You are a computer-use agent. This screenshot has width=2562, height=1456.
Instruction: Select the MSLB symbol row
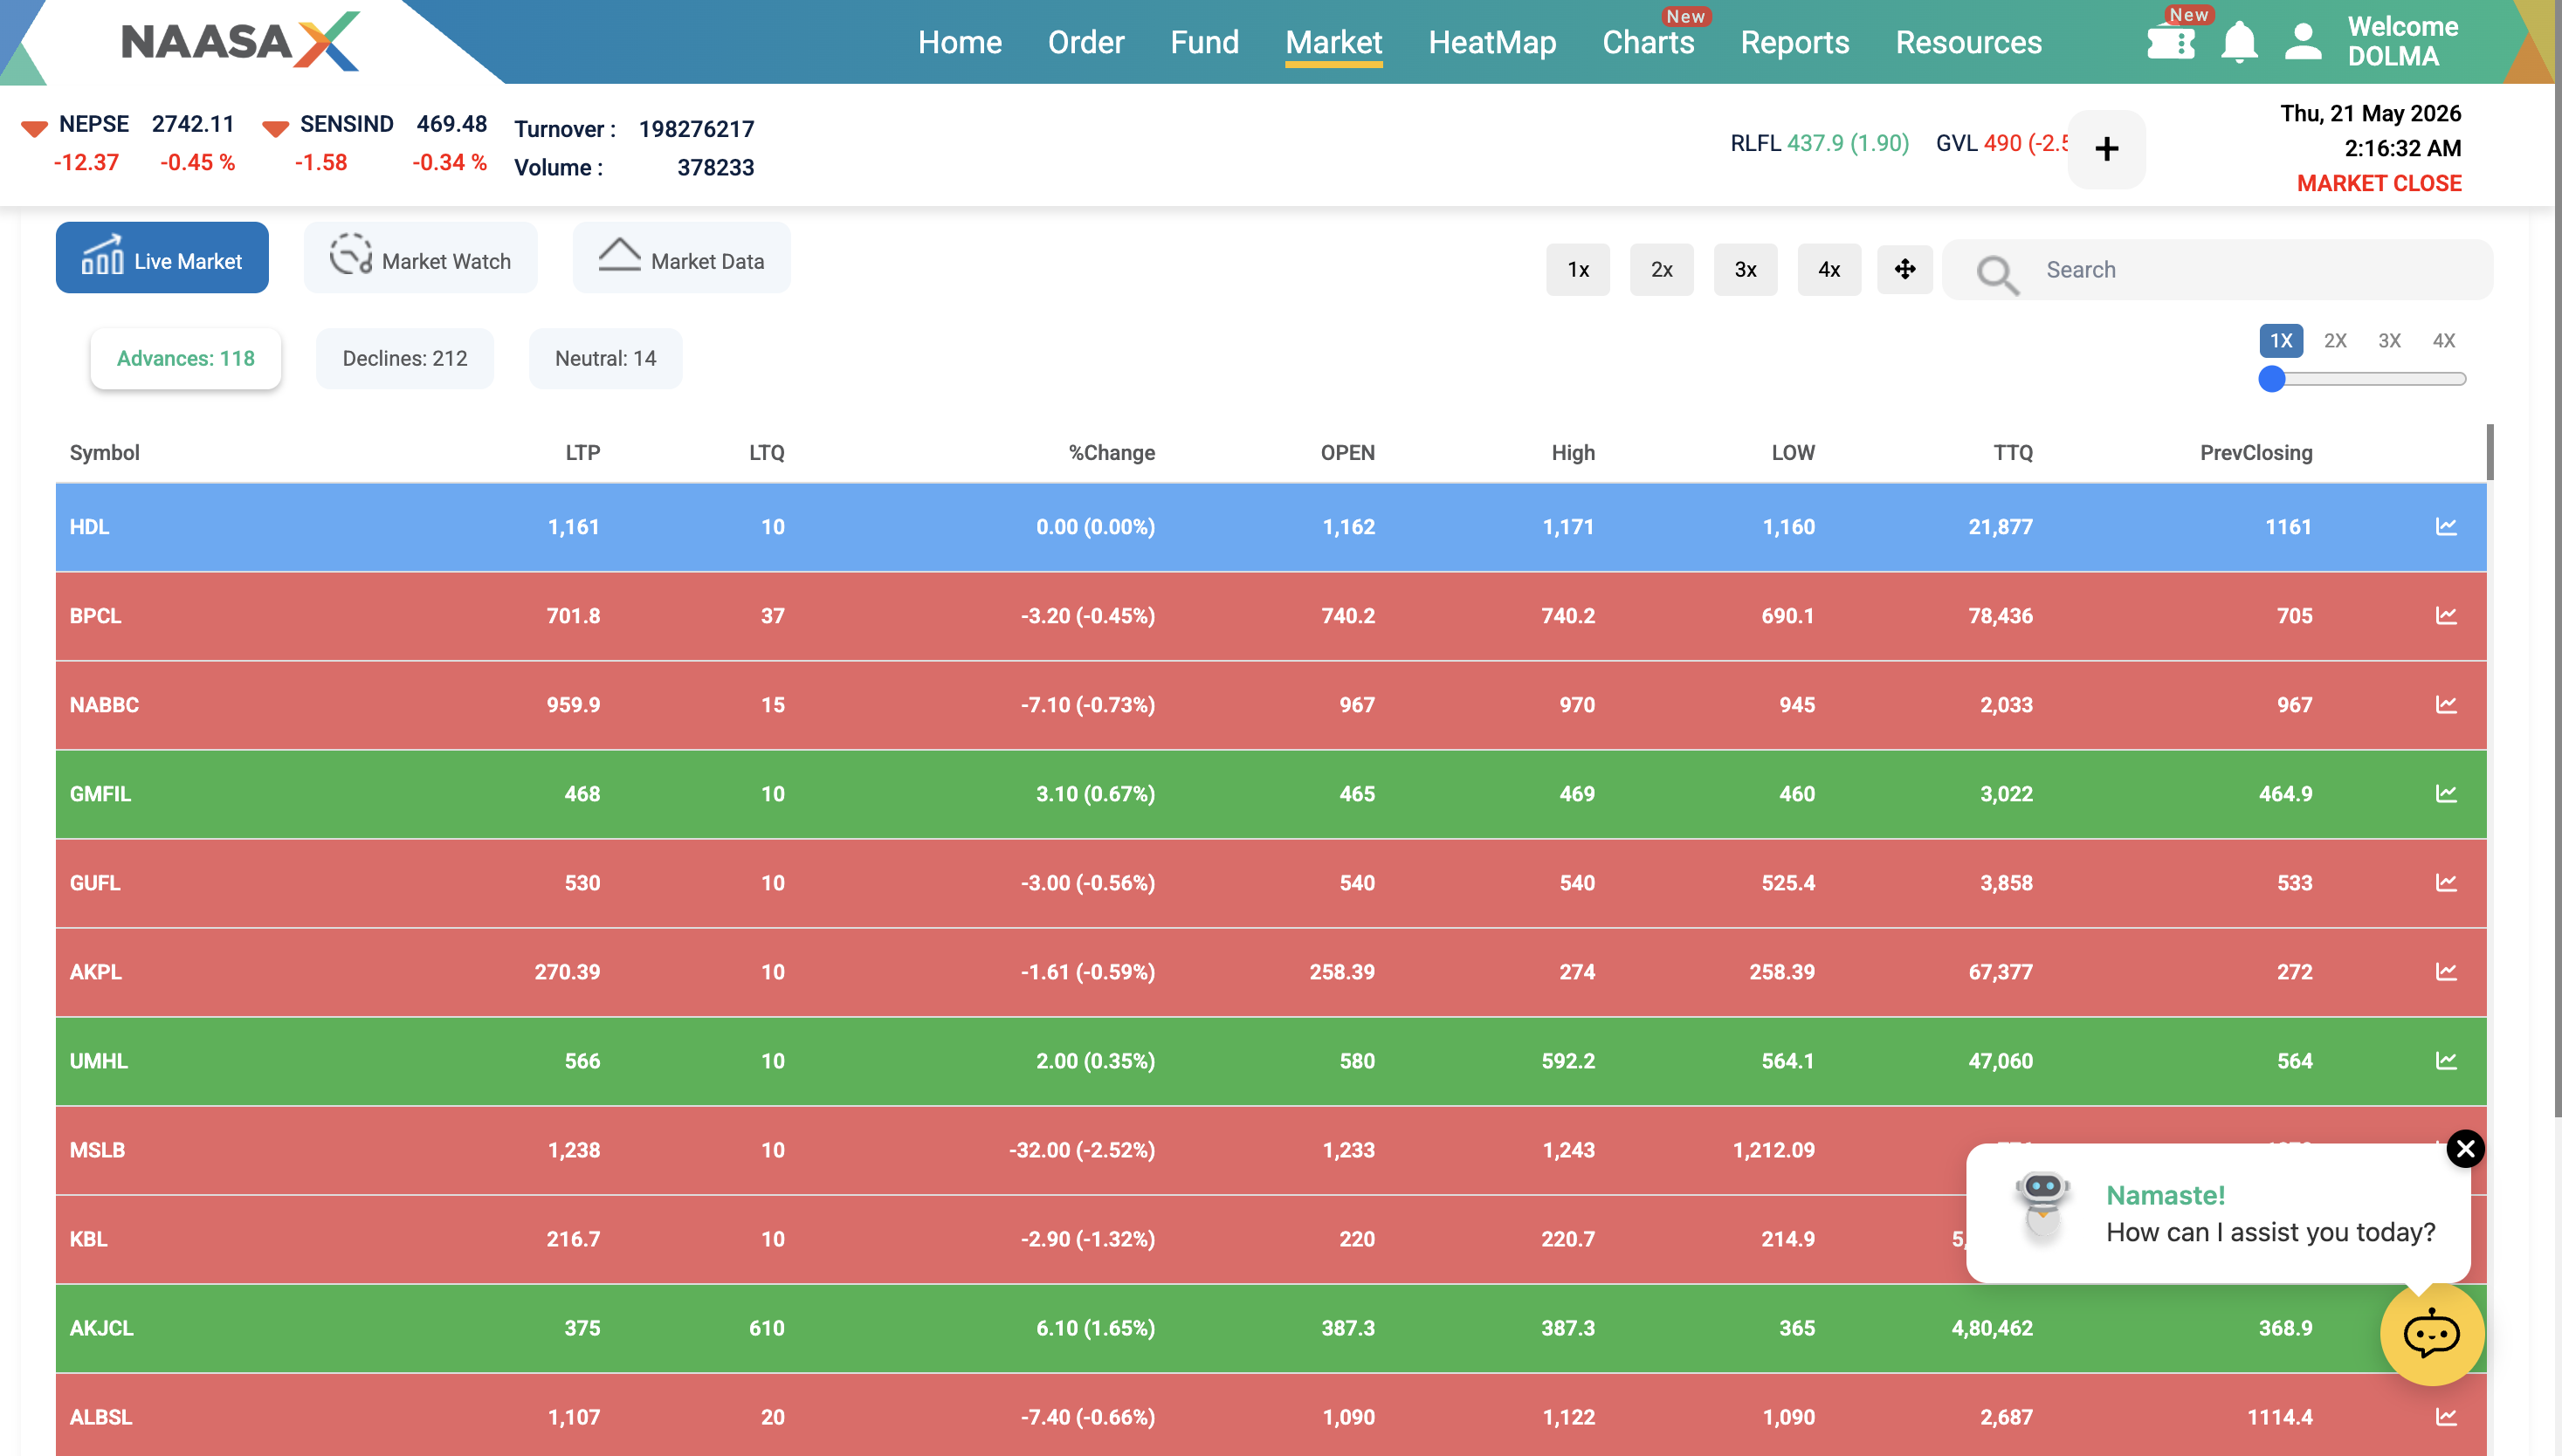coord(1271,1150)
